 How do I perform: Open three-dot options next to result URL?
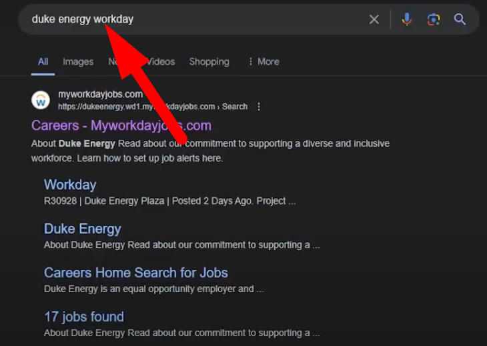(x=259, y=107)
